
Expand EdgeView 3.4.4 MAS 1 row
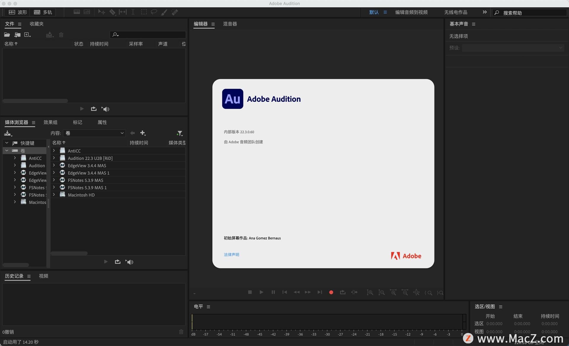(54, 173)
